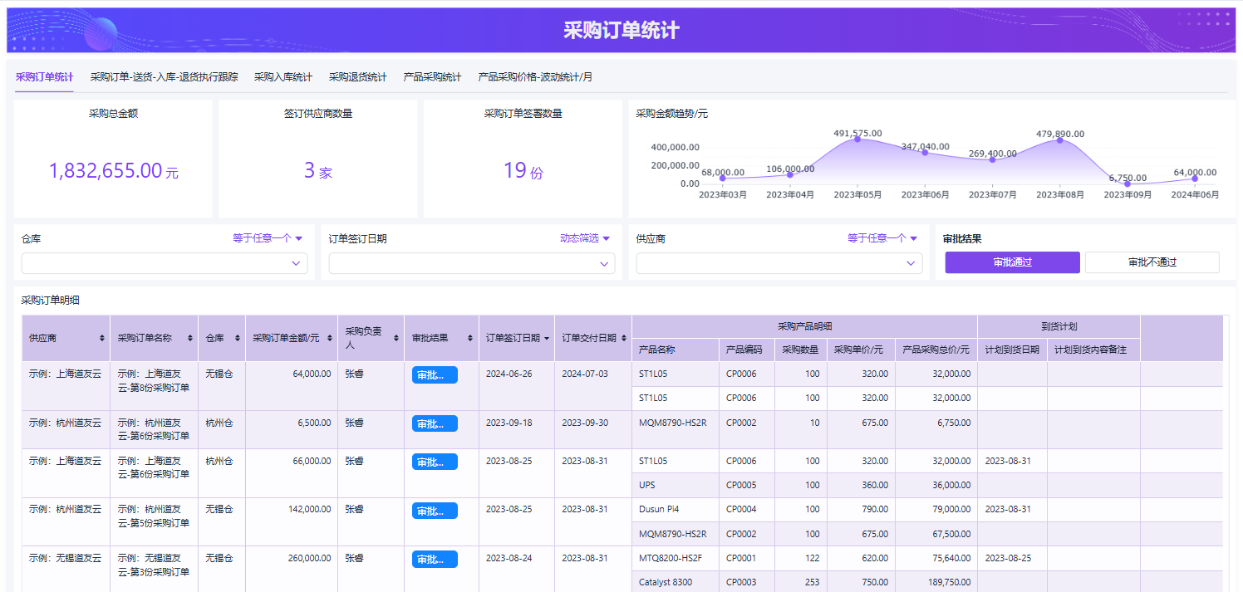Open 供应商 filter condition 等于任意一个
The width and height of the screenshot is (1243, 592).
tap(882, 238)
